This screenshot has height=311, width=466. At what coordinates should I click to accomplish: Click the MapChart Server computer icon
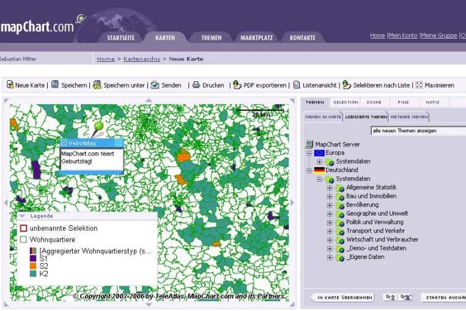(x=309, y=144)
